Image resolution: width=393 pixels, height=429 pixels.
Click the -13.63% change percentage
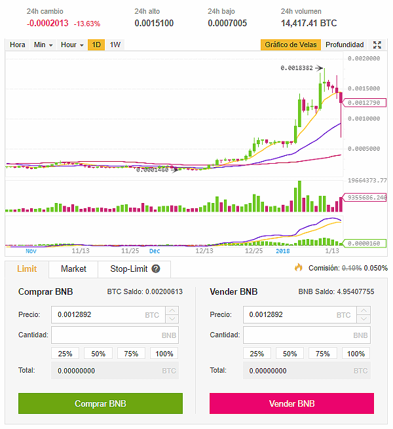tap(87, 24)
